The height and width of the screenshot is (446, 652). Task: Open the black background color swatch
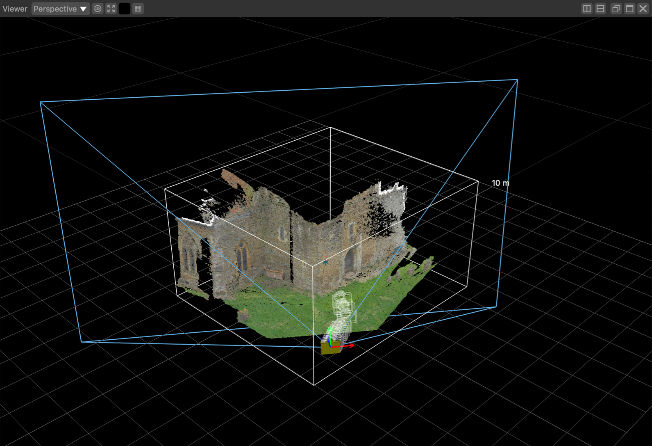[x=125, y=9]
